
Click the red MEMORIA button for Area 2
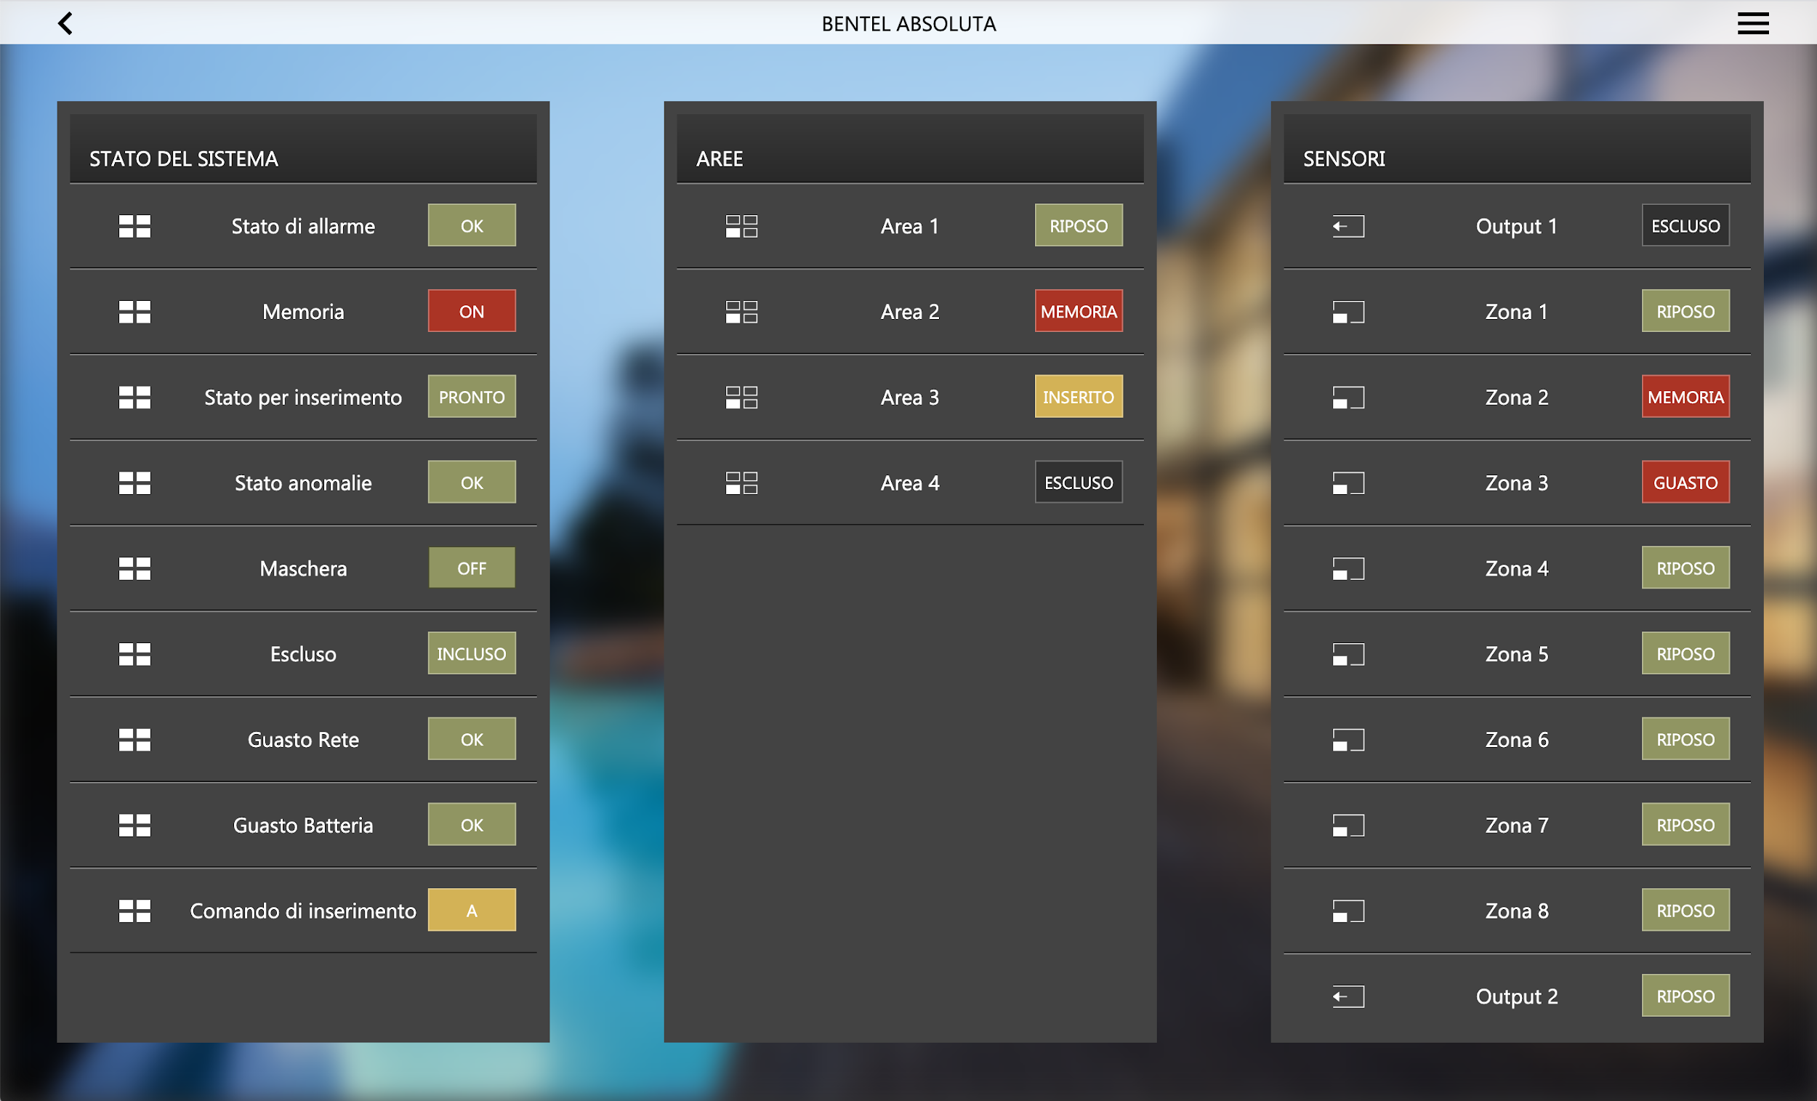pos(1079,311)
